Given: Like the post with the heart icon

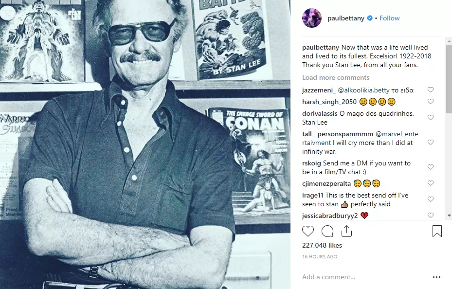Looking at the screenshot, I should [x=308, y=231].
